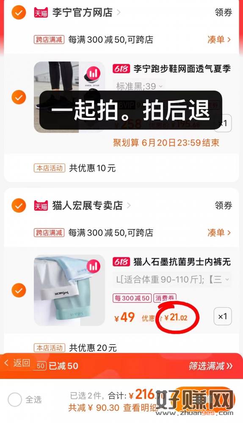Tap the Tmall logo beside 李宁官方网店
The image size is (243, 423).
41,13
